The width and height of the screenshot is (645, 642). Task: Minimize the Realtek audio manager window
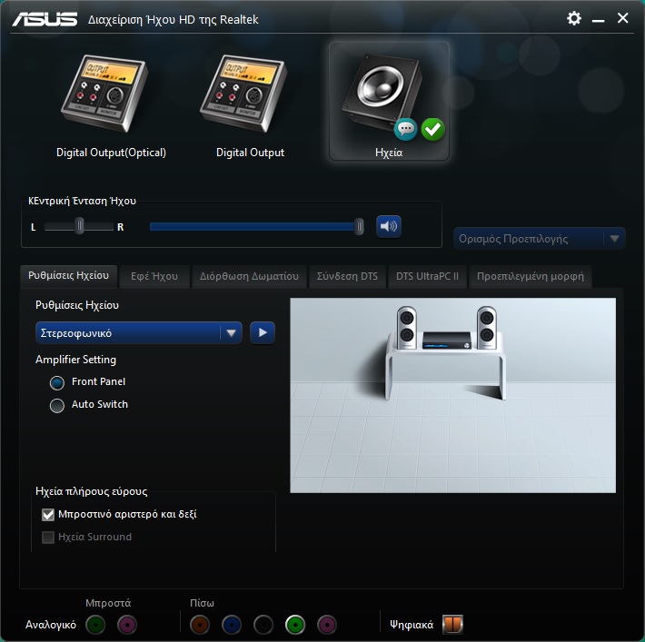(x=598, y=19)
